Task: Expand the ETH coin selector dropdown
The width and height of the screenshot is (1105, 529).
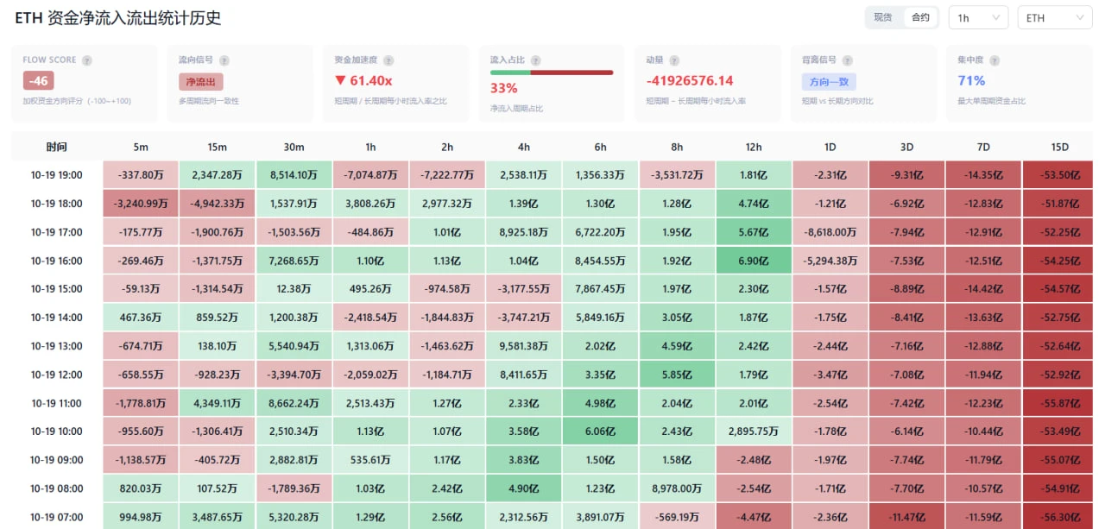Action: (x=1056, y=17)
